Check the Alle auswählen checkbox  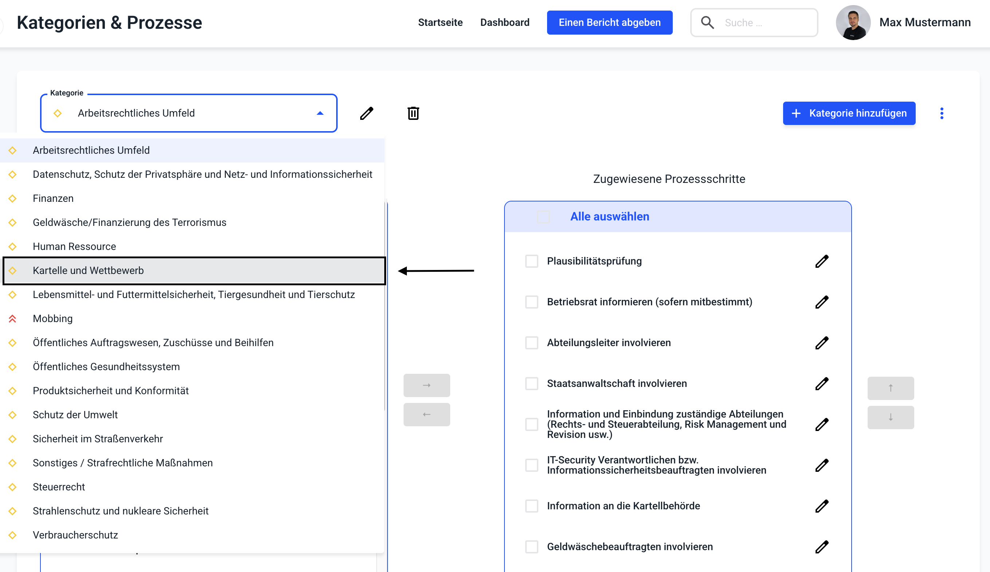click(543, 216)
